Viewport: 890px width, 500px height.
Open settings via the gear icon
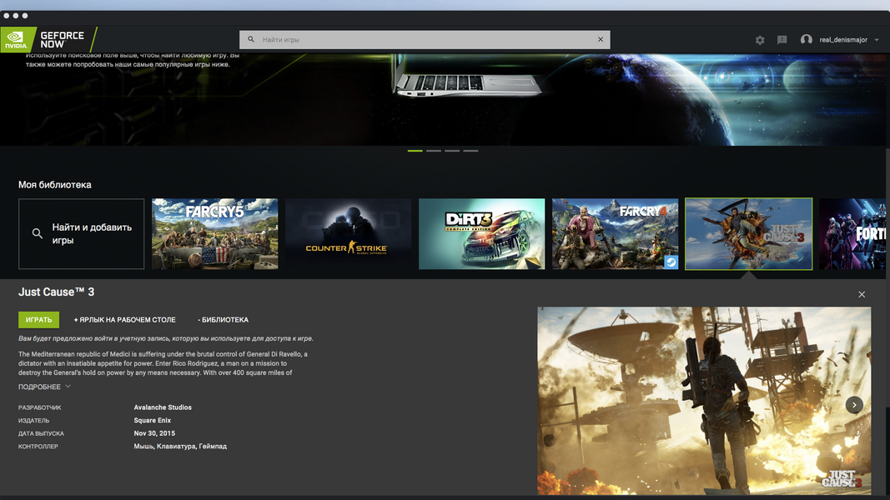point(760,40)
